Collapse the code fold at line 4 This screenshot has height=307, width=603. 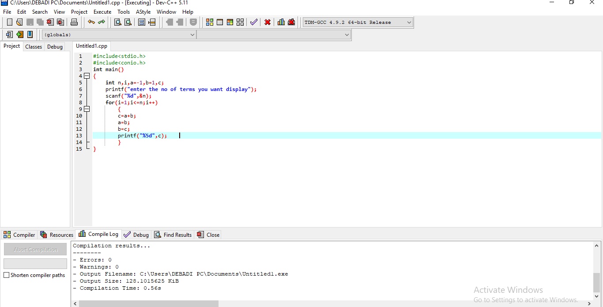coord(87,76)
